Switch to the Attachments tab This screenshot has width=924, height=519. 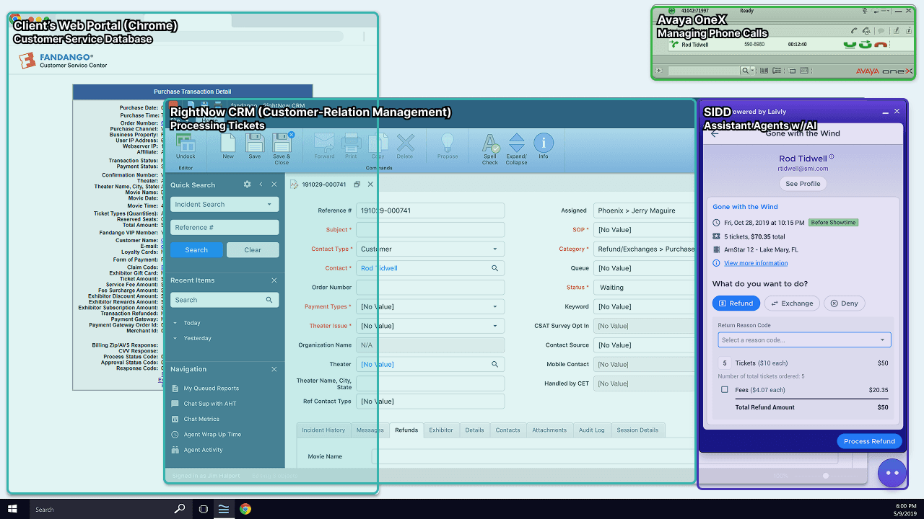(549, 430)
